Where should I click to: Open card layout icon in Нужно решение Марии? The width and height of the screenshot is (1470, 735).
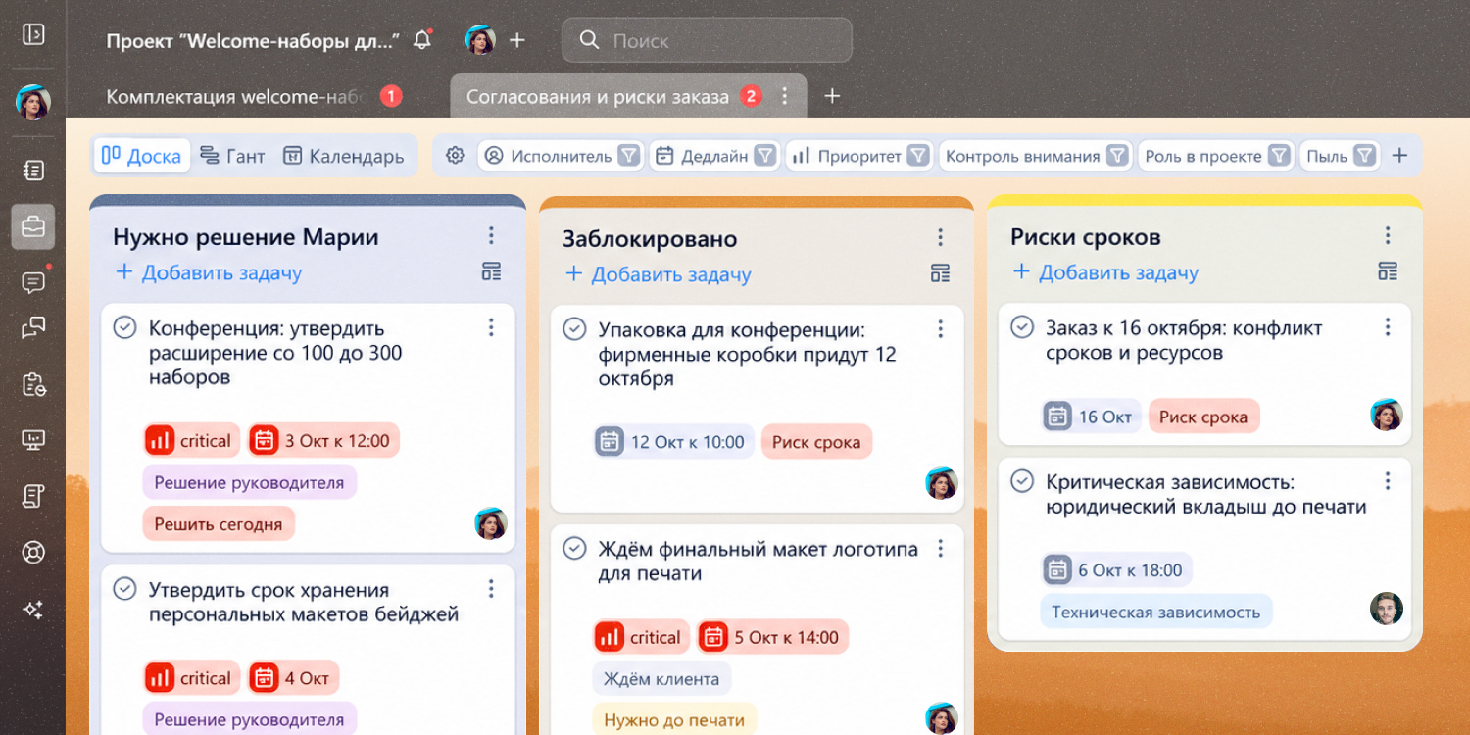pyautogui.click(x=492, y=271)
